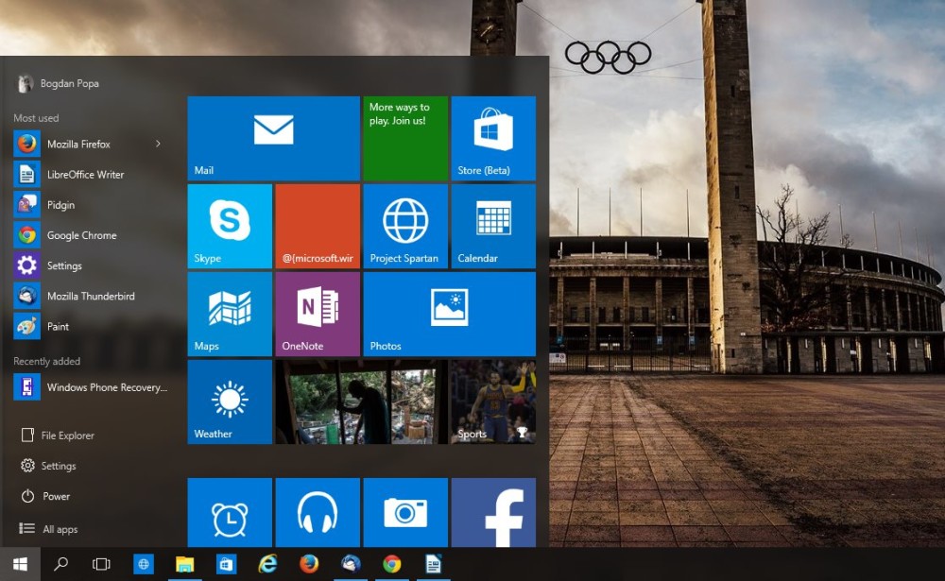Open the Calendar tile
This screenshot has width=945, height=581.
click(x=493, y=226)
